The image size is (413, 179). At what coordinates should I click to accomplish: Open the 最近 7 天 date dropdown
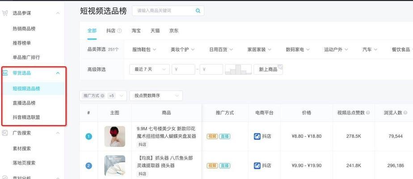[149, 69]
